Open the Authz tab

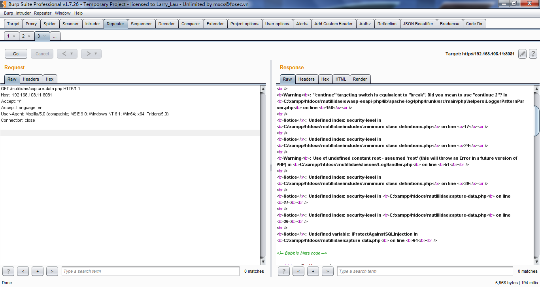point(365,24)
